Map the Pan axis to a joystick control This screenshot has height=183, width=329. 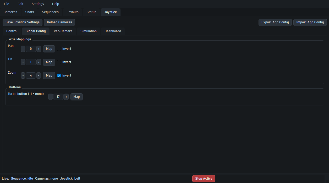click(49, 49)
